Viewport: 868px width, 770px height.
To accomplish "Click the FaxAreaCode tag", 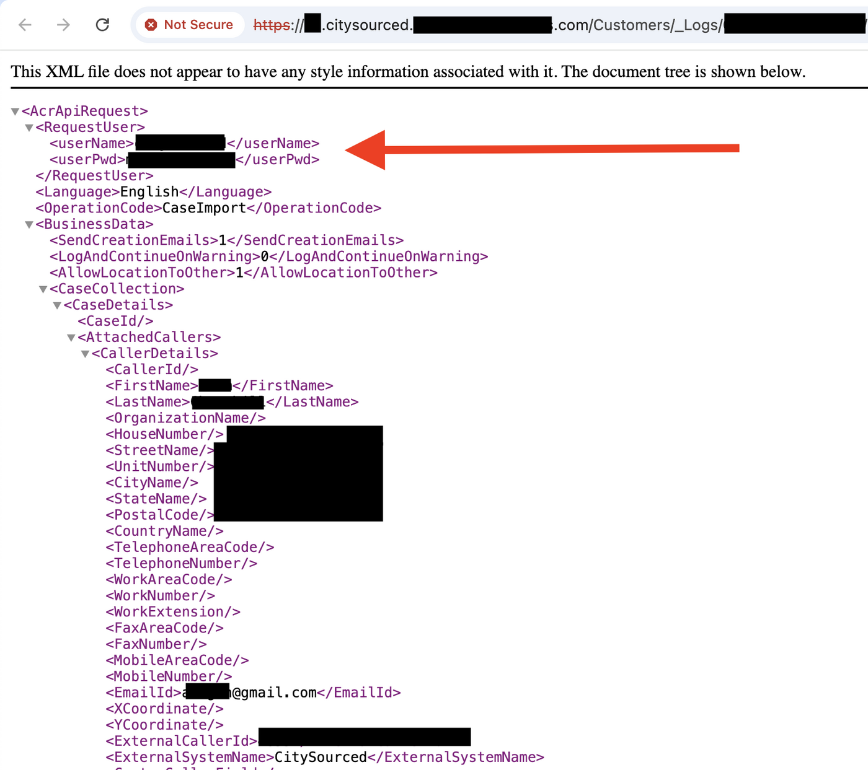I will click(165, 628).
